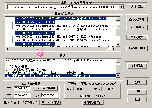
Task: Click 修理抓取文件 button
Action: [x=93, y=103]
